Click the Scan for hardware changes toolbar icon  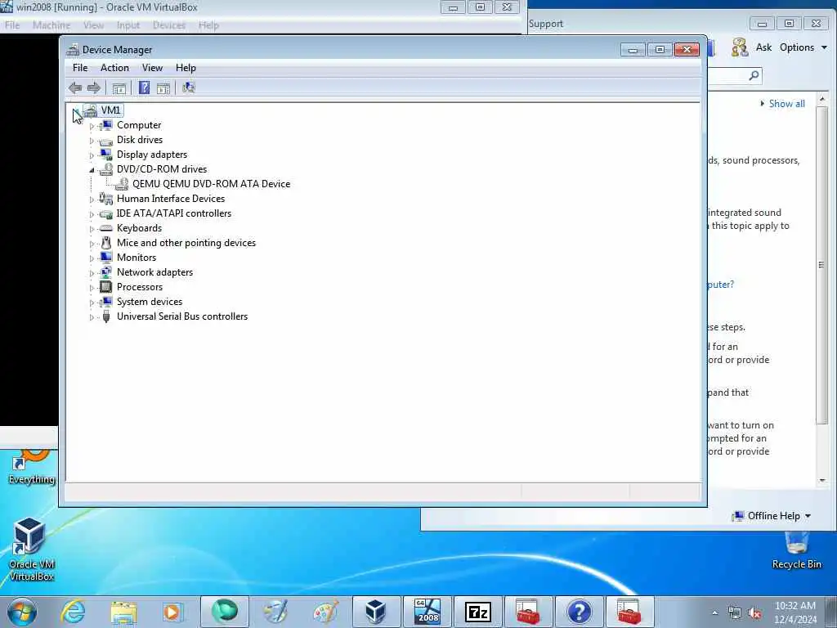pos(189,87)
